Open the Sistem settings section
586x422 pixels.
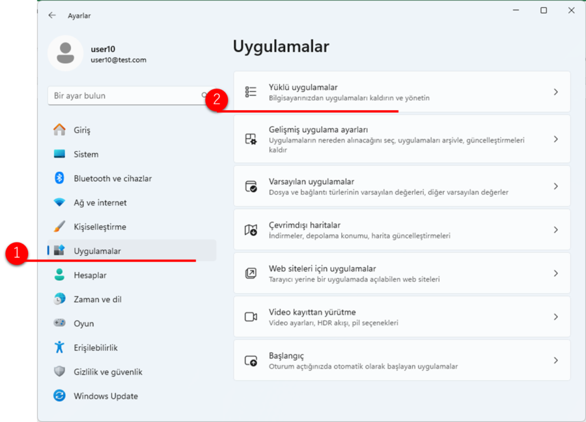(x=132, y=154)
